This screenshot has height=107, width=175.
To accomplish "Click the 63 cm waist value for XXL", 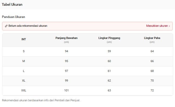I will [x=109, y=91].
